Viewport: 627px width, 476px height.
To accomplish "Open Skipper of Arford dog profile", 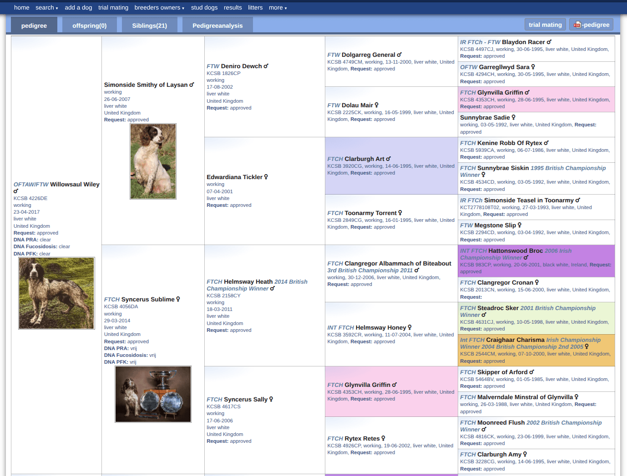I will coord(502,372).
